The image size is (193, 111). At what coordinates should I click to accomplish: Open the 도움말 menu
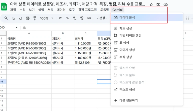pyautogui.click(x=105, y=10)
